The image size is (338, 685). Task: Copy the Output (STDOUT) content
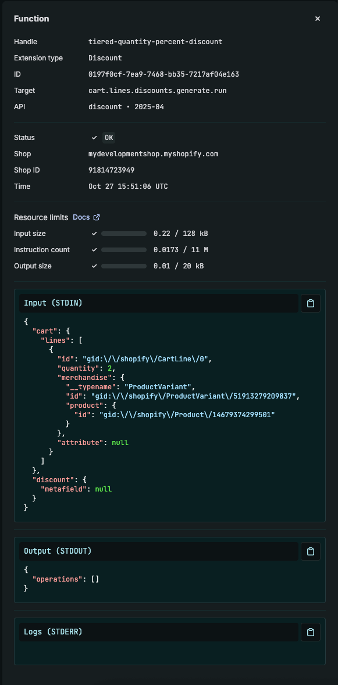(x=311, y=551)
